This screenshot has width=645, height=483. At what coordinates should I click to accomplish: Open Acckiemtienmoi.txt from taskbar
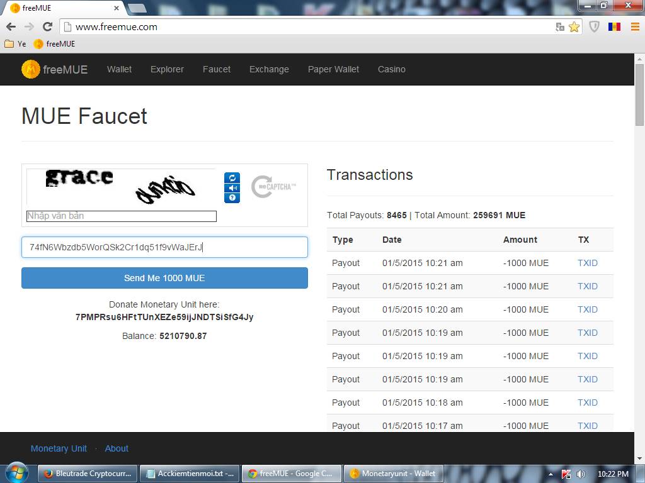[x=189, y=474]
